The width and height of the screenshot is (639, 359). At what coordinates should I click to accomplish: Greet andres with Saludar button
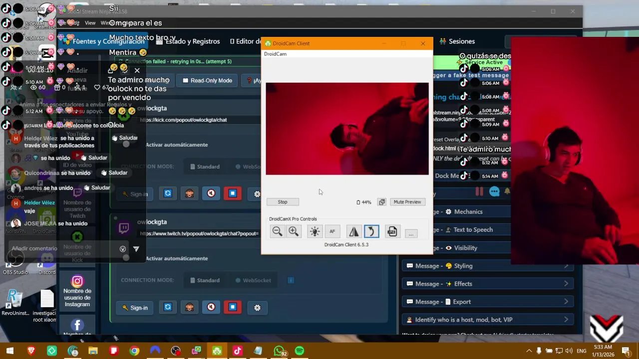[97, 187]
